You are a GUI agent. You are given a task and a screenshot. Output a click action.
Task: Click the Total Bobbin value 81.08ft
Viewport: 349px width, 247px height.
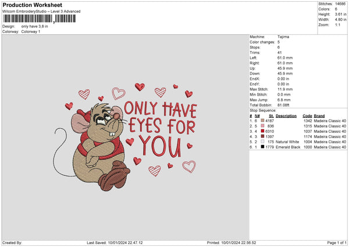click(283, 105)
